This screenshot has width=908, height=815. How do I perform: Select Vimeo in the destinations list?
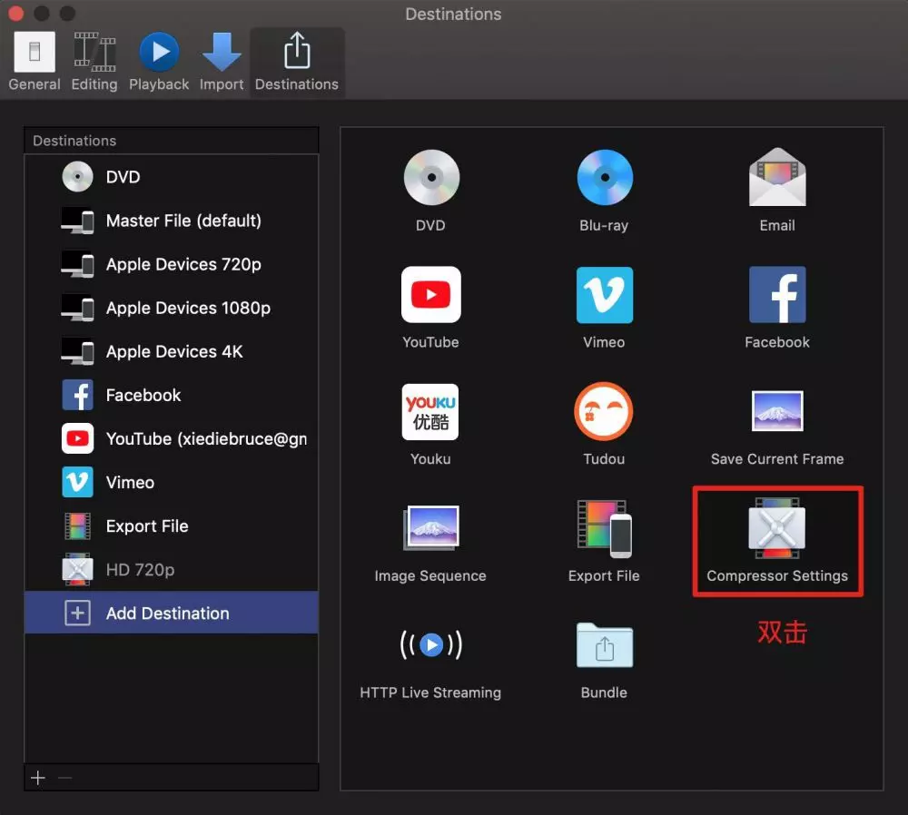pyautogui.click(x=172, y=482)
